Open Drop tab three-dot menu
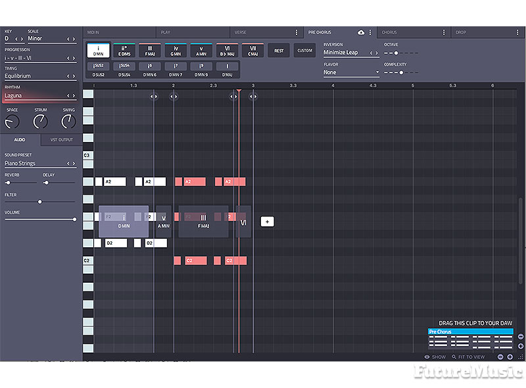This screenshot has height=388, width=526. coord(517,32)
